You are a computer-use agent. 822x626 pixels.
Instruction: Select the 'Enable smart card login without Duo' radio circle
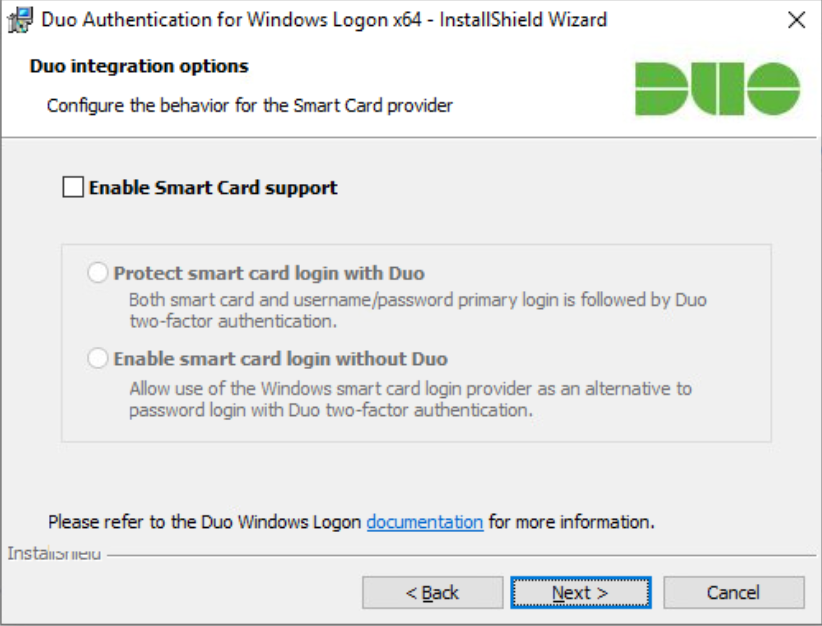point(98,358)
